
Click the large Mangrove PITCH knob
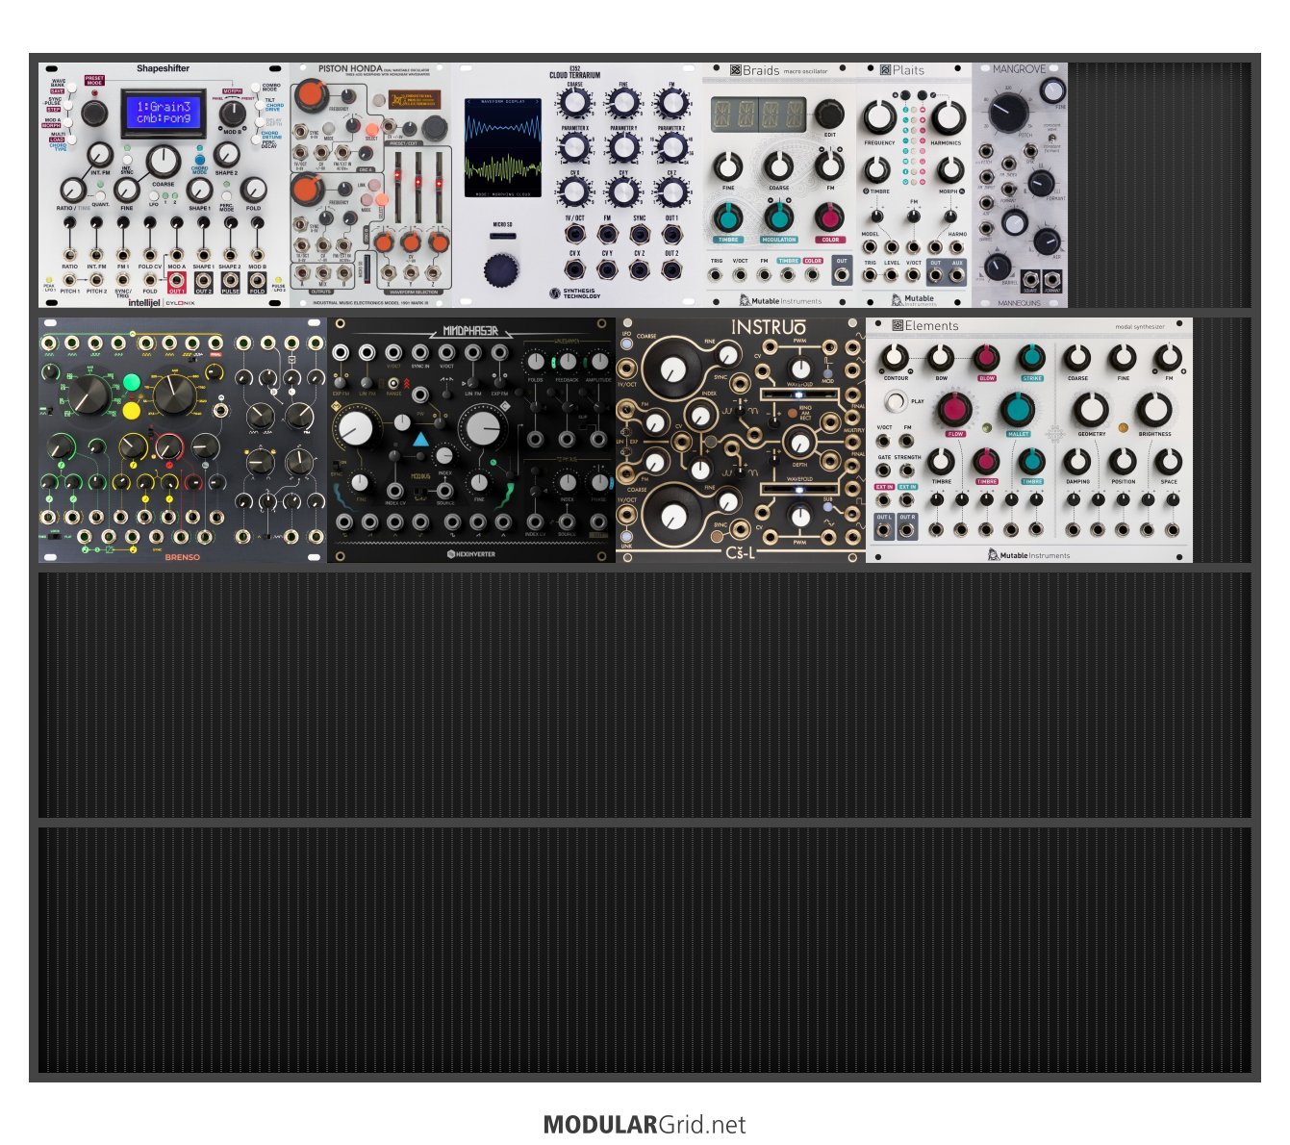pyautogui.click(x=1008, y=114)
